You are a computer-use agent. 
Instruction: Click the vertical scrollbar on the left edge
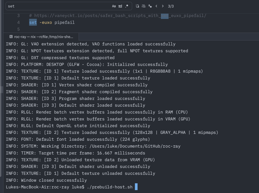[1, 88]
